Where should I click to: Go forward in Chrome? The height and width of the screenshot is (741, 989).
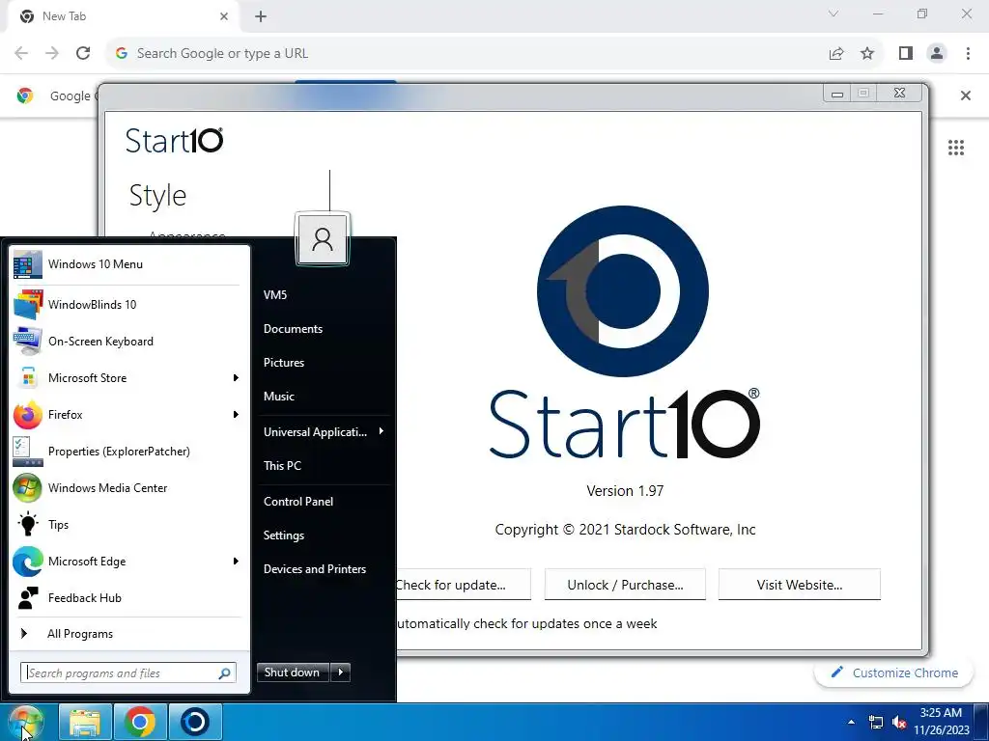(52, 53)
